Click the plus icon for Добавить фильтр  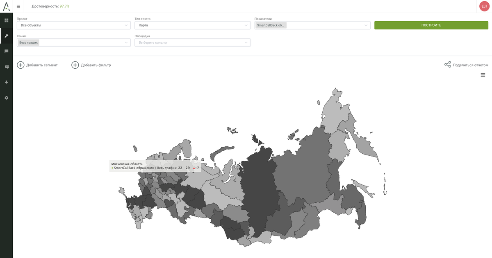pyautogui.click(x=75, y=65)
